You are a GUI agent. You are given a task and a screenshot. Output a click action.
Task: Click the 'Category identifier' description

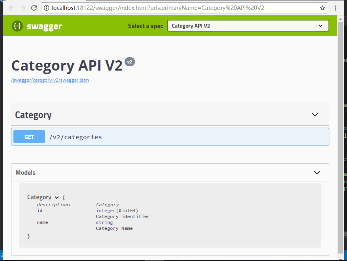tap(123, 216)
